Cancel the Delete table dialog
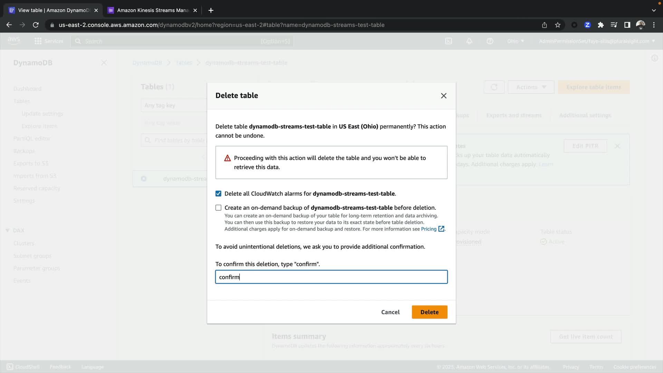Screen dimensions: 663x373 [390, 312]
